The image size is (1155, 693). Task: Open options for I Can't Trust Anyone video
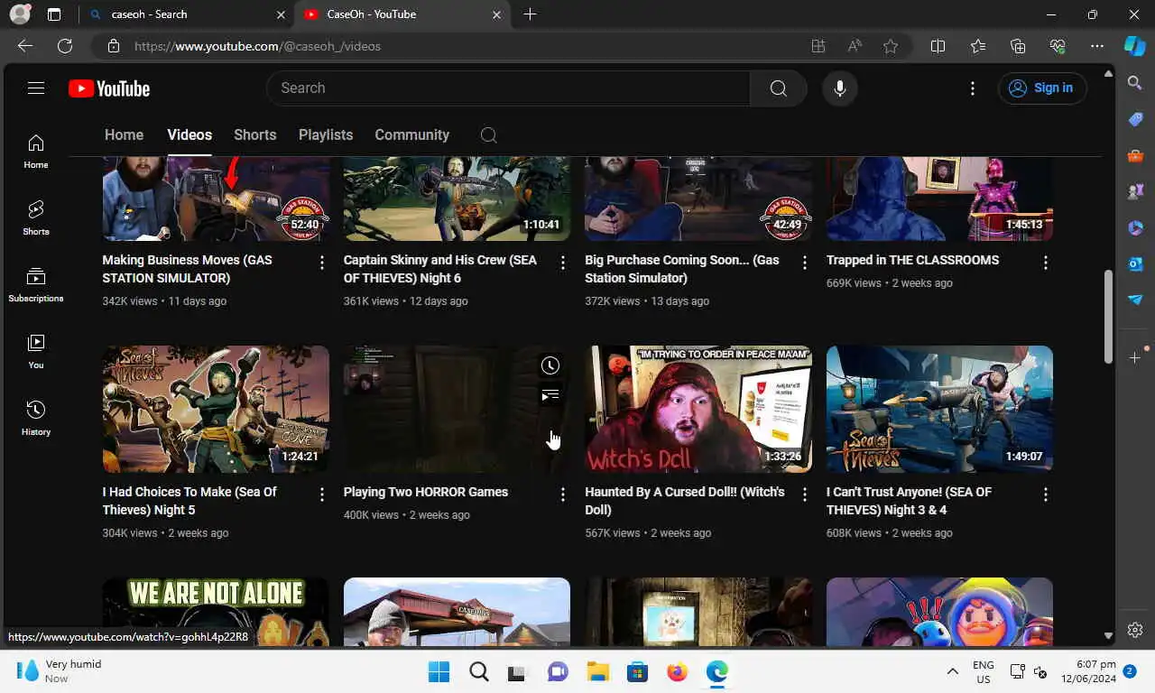click(x=1046, y=494)
